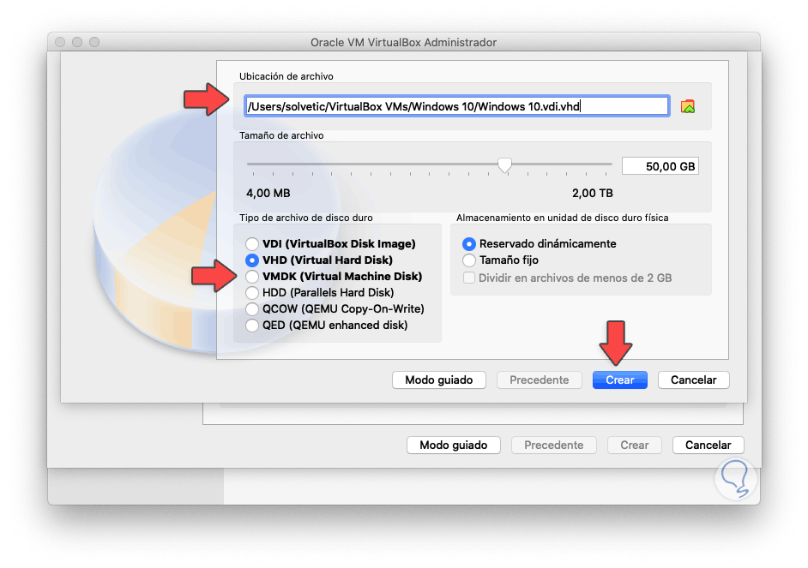
Task: Click the 4,00 MB minimum label
Action: [268, 194]
